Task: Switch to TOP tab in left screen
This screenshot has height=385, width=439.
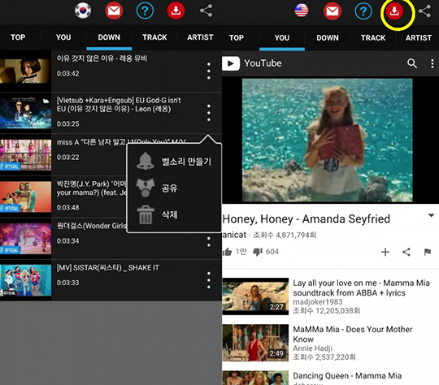Action: (x=18, y=37)
